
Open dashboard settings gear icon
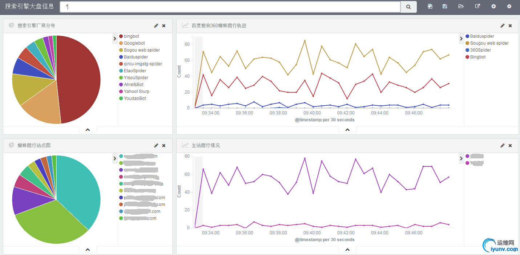pyautogui.click(x=509, y=7)
